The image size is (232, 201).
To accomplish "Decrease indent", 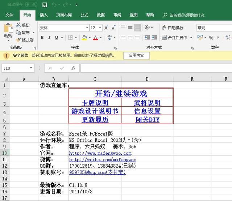I will point(147,38).
